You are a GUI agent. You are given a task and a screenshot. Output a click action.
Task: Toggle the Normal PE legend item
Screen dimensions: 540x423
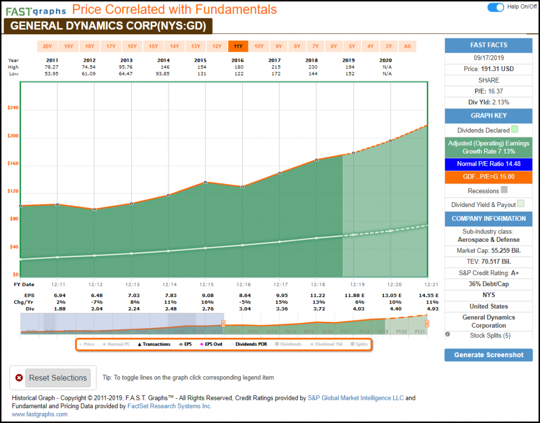coord(116,344)
